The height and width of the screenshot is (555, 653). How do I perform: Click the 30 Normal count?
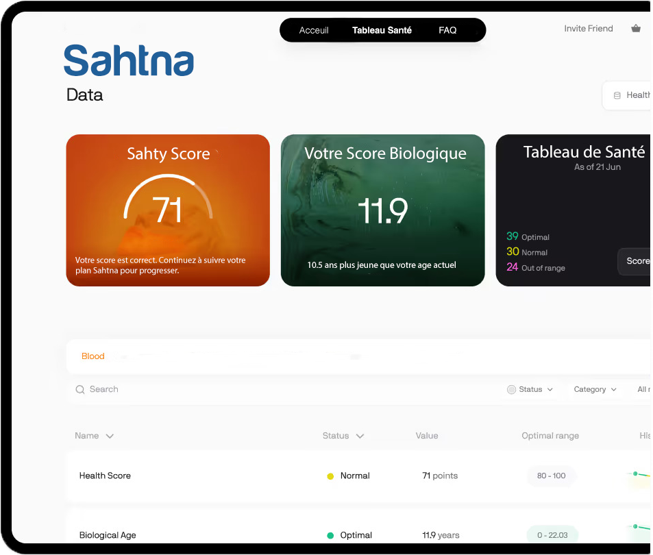pyautogui.click(x=527, y=252)
